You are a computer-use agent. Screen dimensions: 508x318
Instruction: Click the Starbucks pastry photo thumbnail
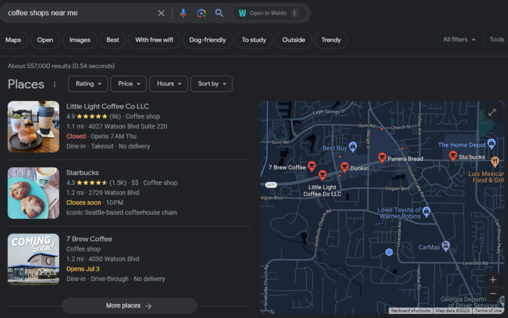(x=33, y=193)
